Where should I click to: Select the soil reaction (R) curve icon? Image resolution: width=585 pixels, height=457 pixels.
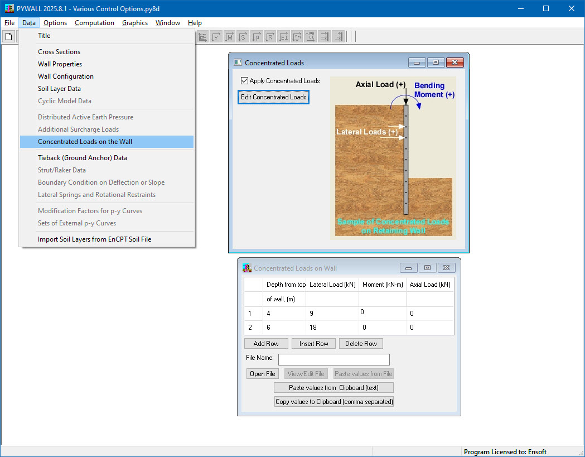[269, 36]
